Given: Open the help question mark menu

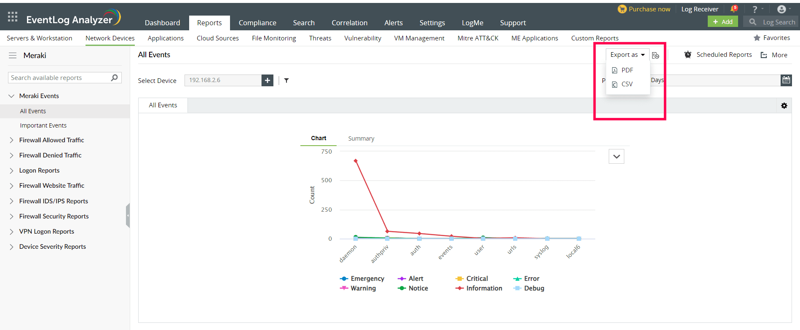Looking at the screenshot, I should click(755, 9).
